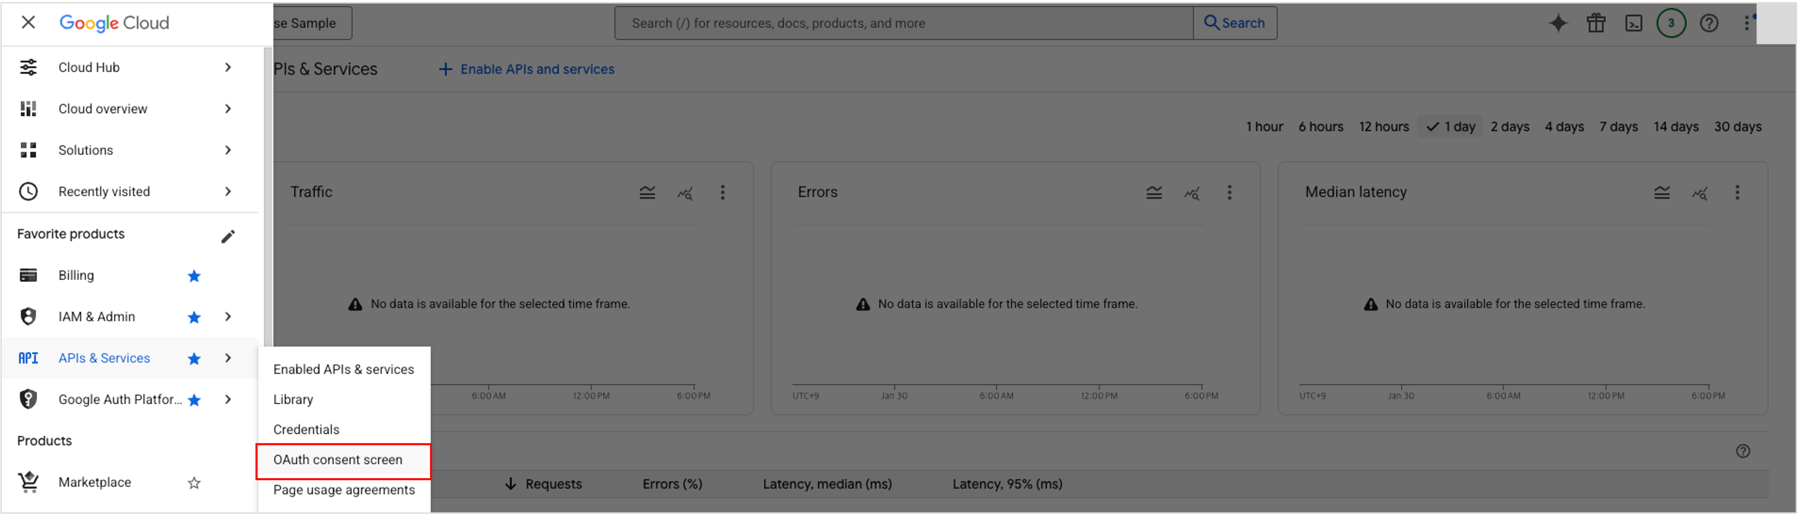
Task: Select the 6 hours time range
Action: [1320, 127]
